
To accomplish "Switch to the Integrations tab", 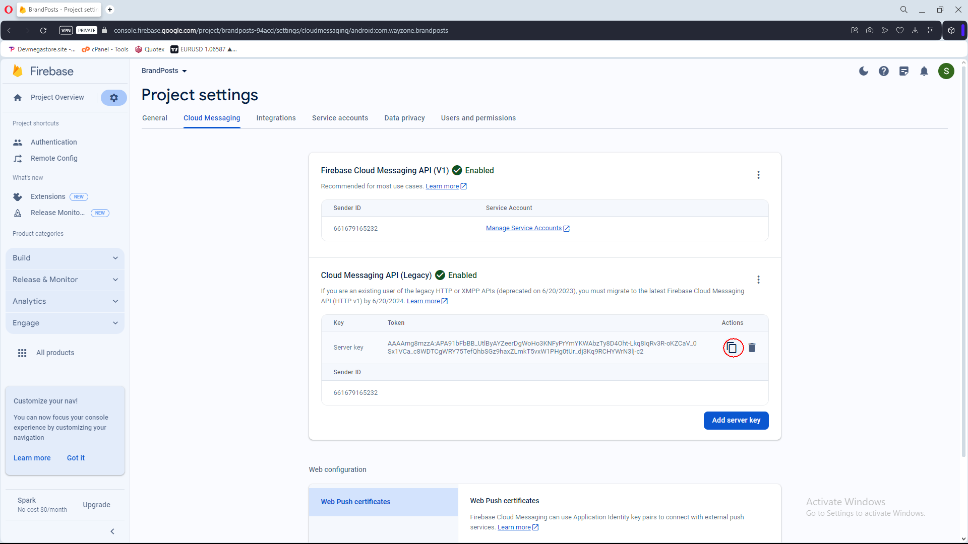I will 276,118.
